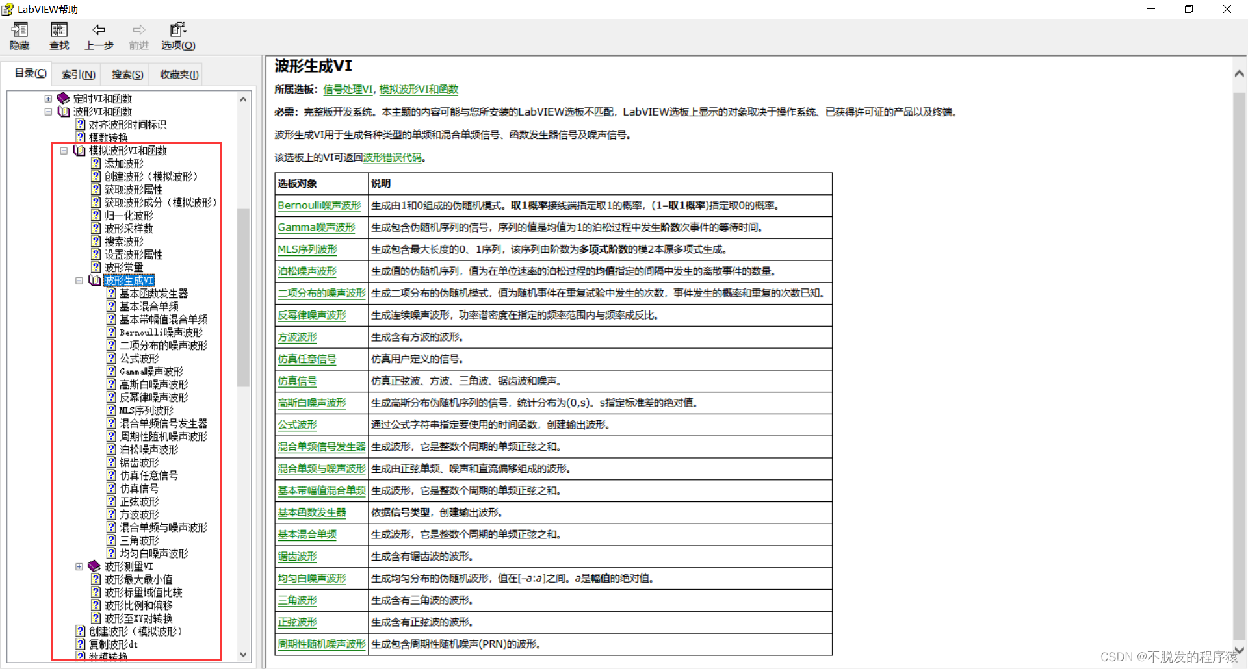
Task: Click the help page icon beside 锯齿波形
Action: 112,462
